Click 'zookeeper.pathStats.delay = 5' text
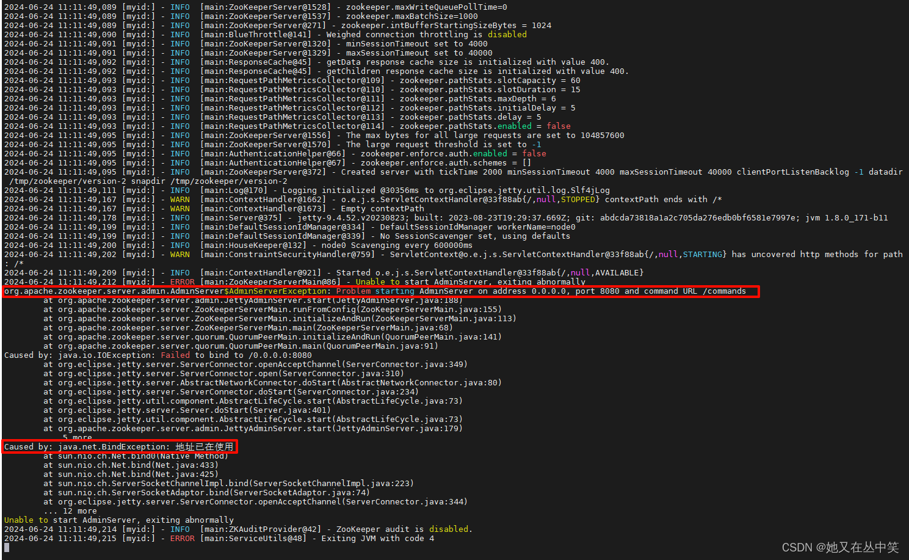Image resolution: width=909 pixels, height=560 pixels. click(470, 117)
